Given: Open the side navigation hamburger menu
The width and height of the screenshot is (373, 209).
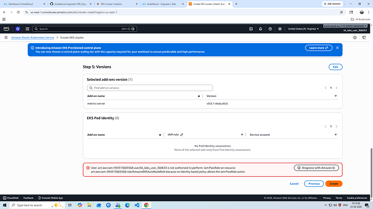Looking at the screenshot, I should pos(6,38).
